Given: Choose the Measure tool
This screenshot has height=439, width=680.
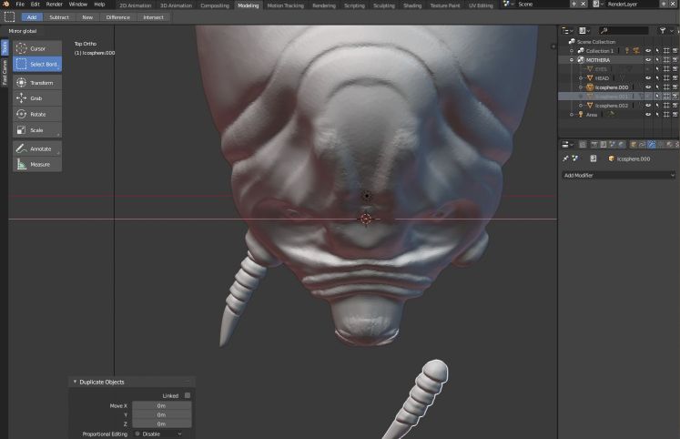Looking at the screenshot, I should 36,165.
